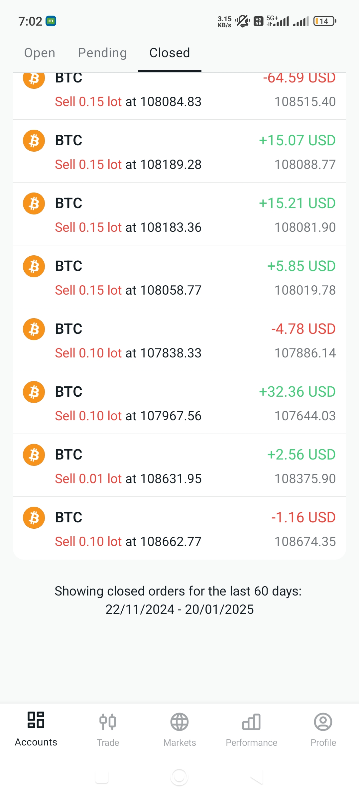Tap the Trade candlestick icon

click(x=108, y=722)
